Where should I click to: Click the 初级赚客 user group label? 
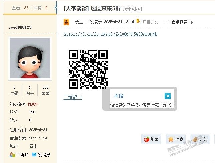18,104
